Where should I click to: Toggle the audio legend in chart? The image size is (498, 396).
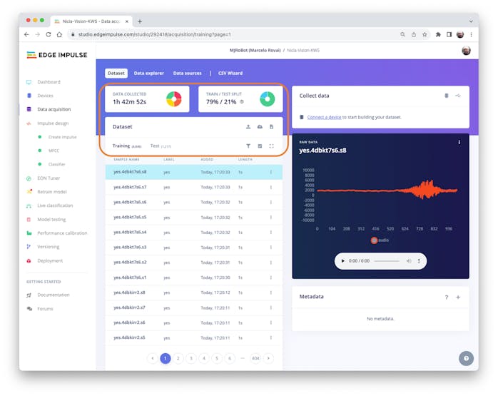pyautogui.click(x=380, y=240)
